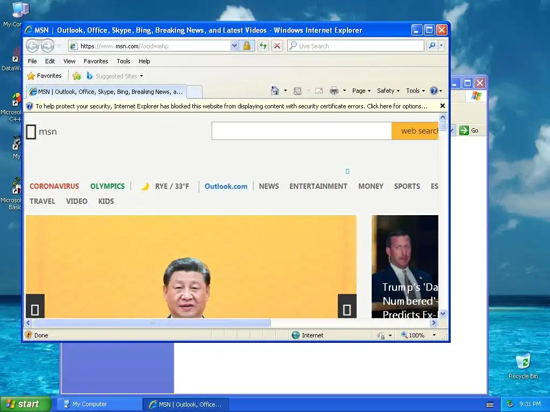Click previous slide arrow on main story
Image resolution: width=550 pixels, height=412 pixels.
point(35,306)
